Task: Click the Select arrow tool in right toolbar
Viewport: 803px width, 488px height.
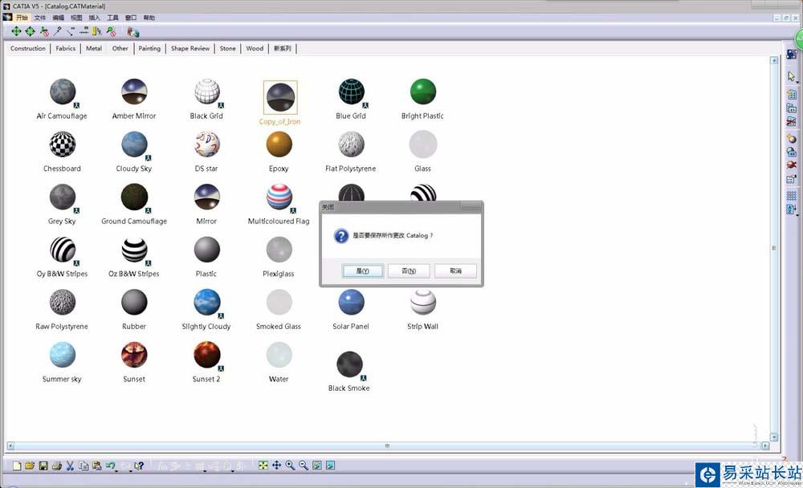Action: 791,76
